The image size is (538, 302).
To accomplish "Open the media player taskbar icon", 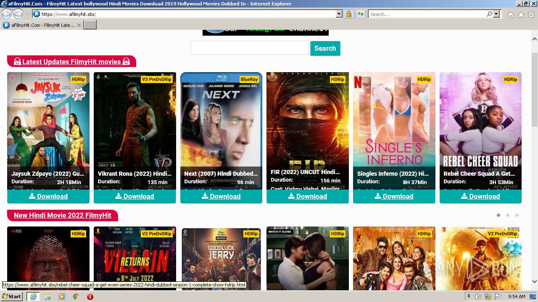I will [62, 297].
